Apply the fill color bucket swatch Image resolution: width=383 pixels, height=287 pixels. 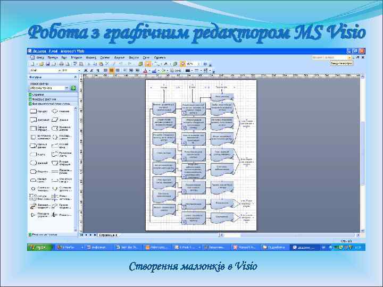[163, 71]
